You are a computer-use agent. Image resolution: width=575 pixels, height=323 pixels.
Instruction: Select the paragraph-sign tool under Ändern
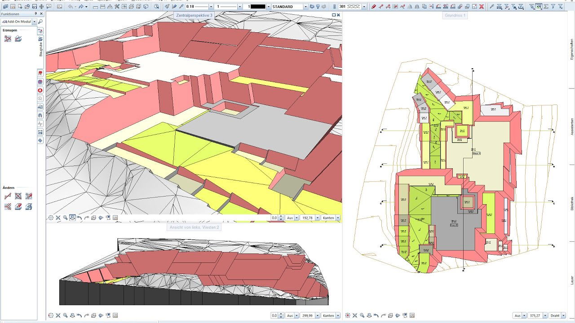(x=29, y=207)
